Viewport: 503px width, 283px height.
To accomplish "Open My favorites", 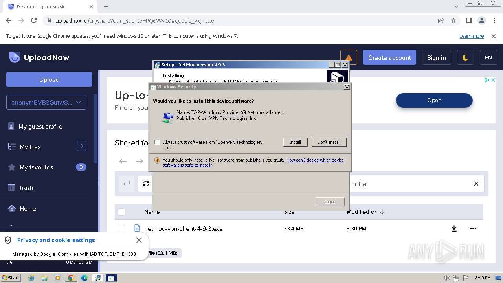I will click(36, 167).
